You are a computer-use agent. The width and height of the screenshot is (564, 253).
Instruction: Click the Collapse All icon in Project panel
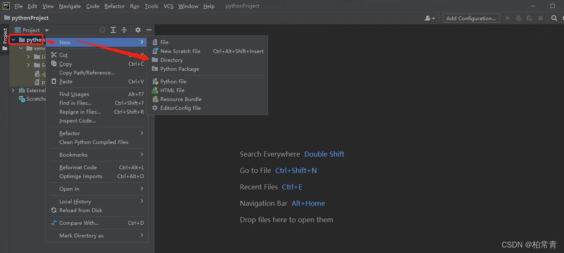[x=124, y=30]
